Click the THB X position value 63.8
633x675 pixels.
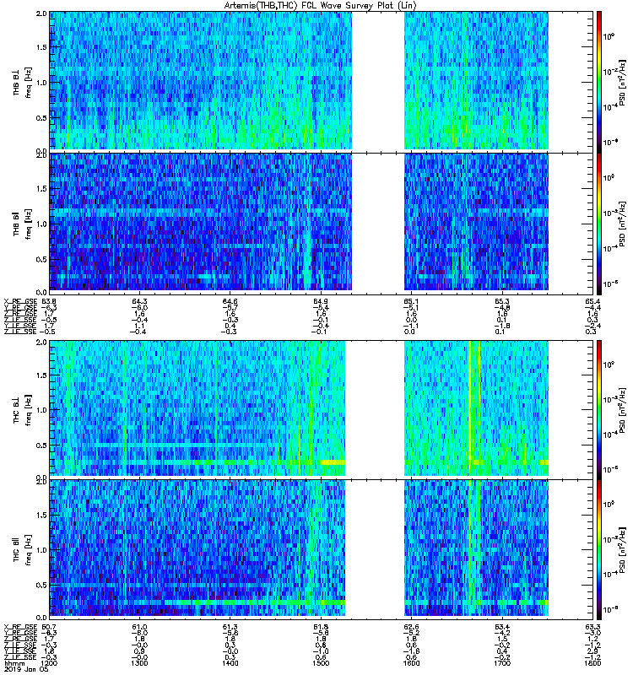[49, 301]
